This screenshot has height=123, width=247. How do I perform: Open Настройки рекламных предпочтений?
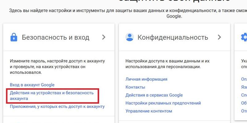(x=163, y=103)
